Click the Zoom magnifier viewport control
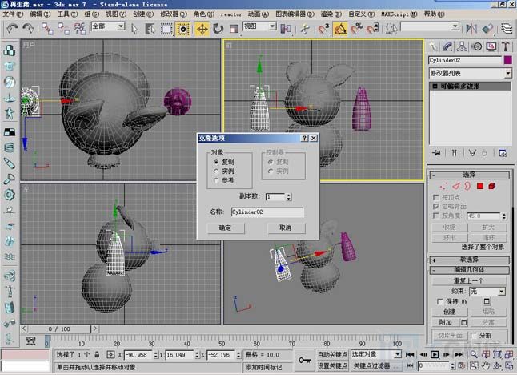This screenshot has height=375, width=517. pyautogui.click(x=474, y=354)
